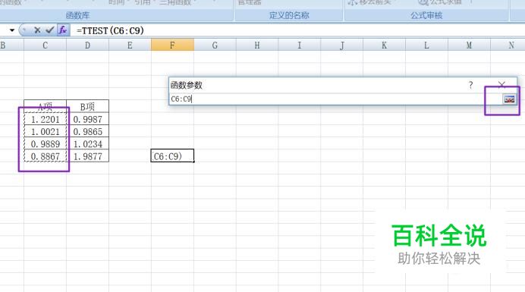525x292 pixels.
Task: Select column J header
Action: (342, 46)
